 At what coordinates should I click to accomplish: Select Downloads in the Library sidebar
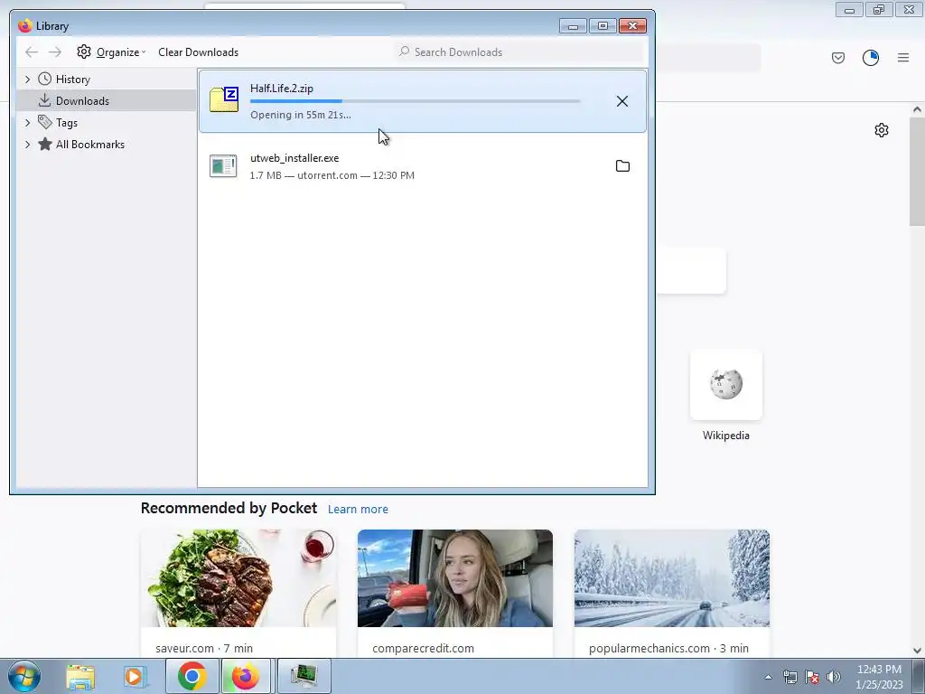point(107,101)
